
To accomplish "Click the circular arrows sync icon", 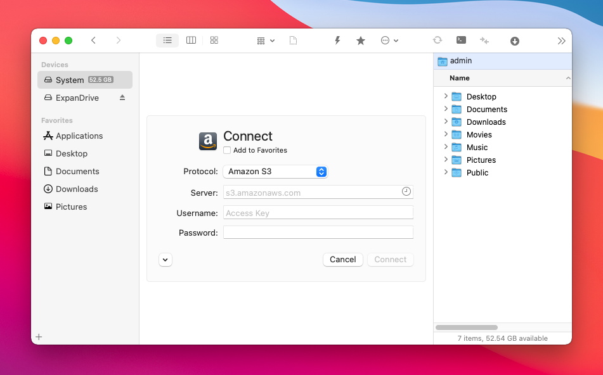I will coord(438,40).
